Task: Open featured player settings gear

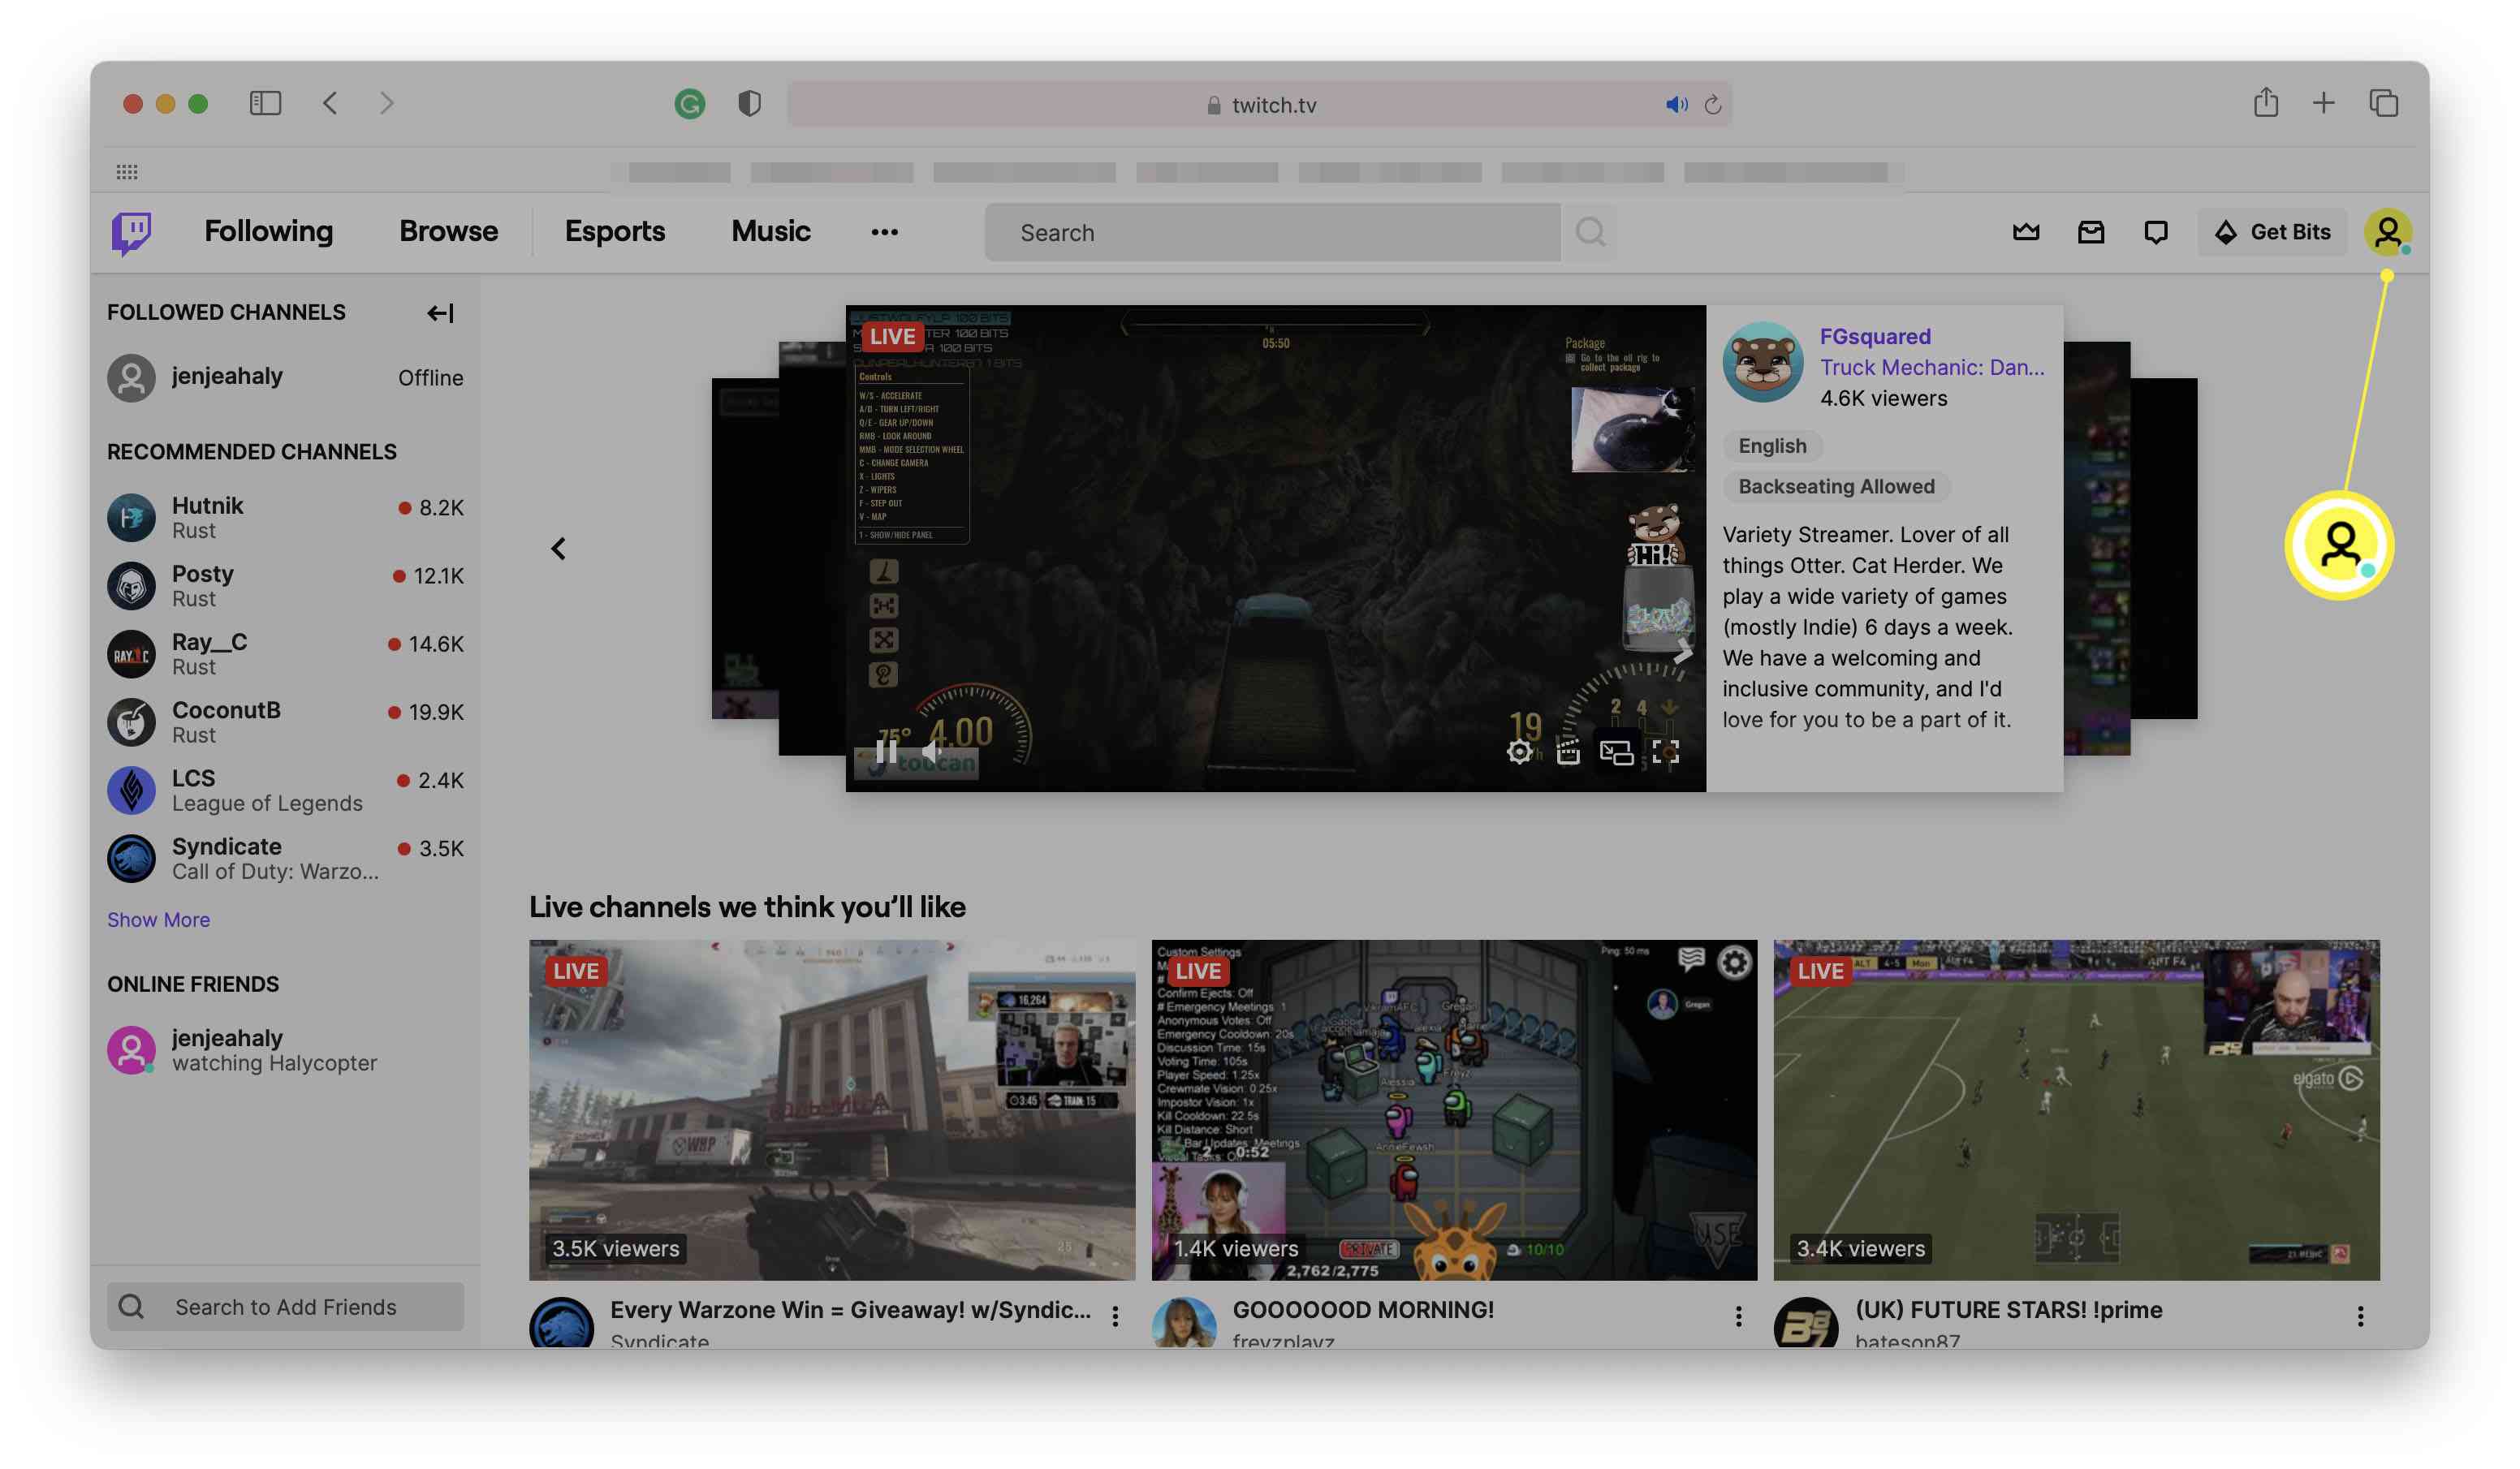Action: click(1519, 752)
